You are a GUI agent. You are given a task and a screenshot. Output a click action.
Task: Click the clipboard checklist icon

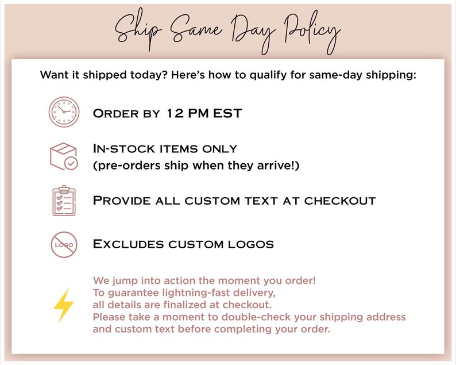pos(64,201)
